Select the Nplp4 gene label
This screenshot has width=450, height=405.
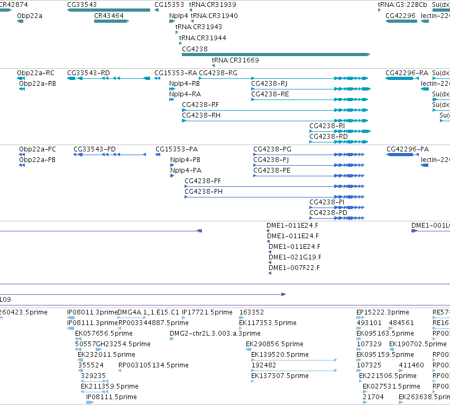[179, 16]
